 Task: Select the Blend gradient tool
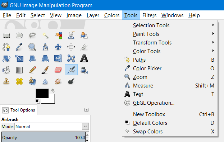click(19, 70)
